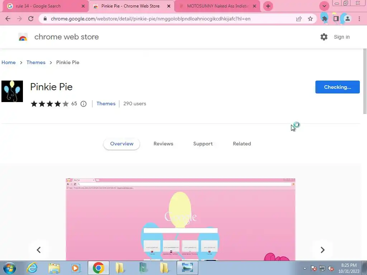The image size is (367, 275).
Task: Click the Pinkie Pie balloons theme icon
Action: 12,91
